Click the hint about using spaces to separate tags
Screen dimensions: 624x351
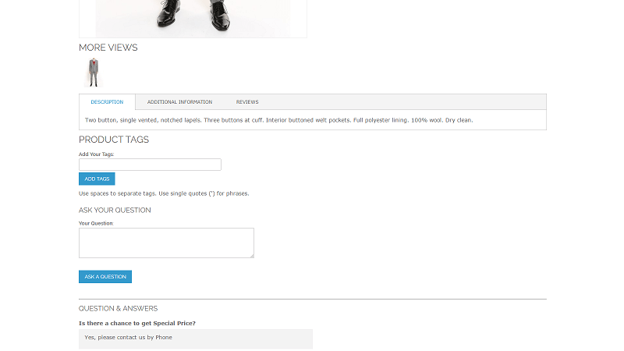pyautogui.click(x=164, y=193)
